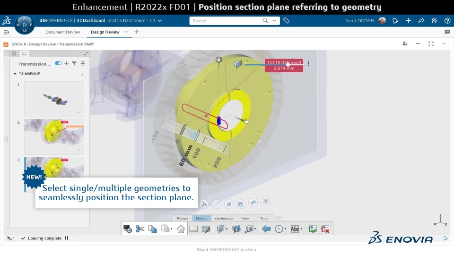Click the plus add icon in top bar
Viewport: 454px width, 255px height.
408,20
